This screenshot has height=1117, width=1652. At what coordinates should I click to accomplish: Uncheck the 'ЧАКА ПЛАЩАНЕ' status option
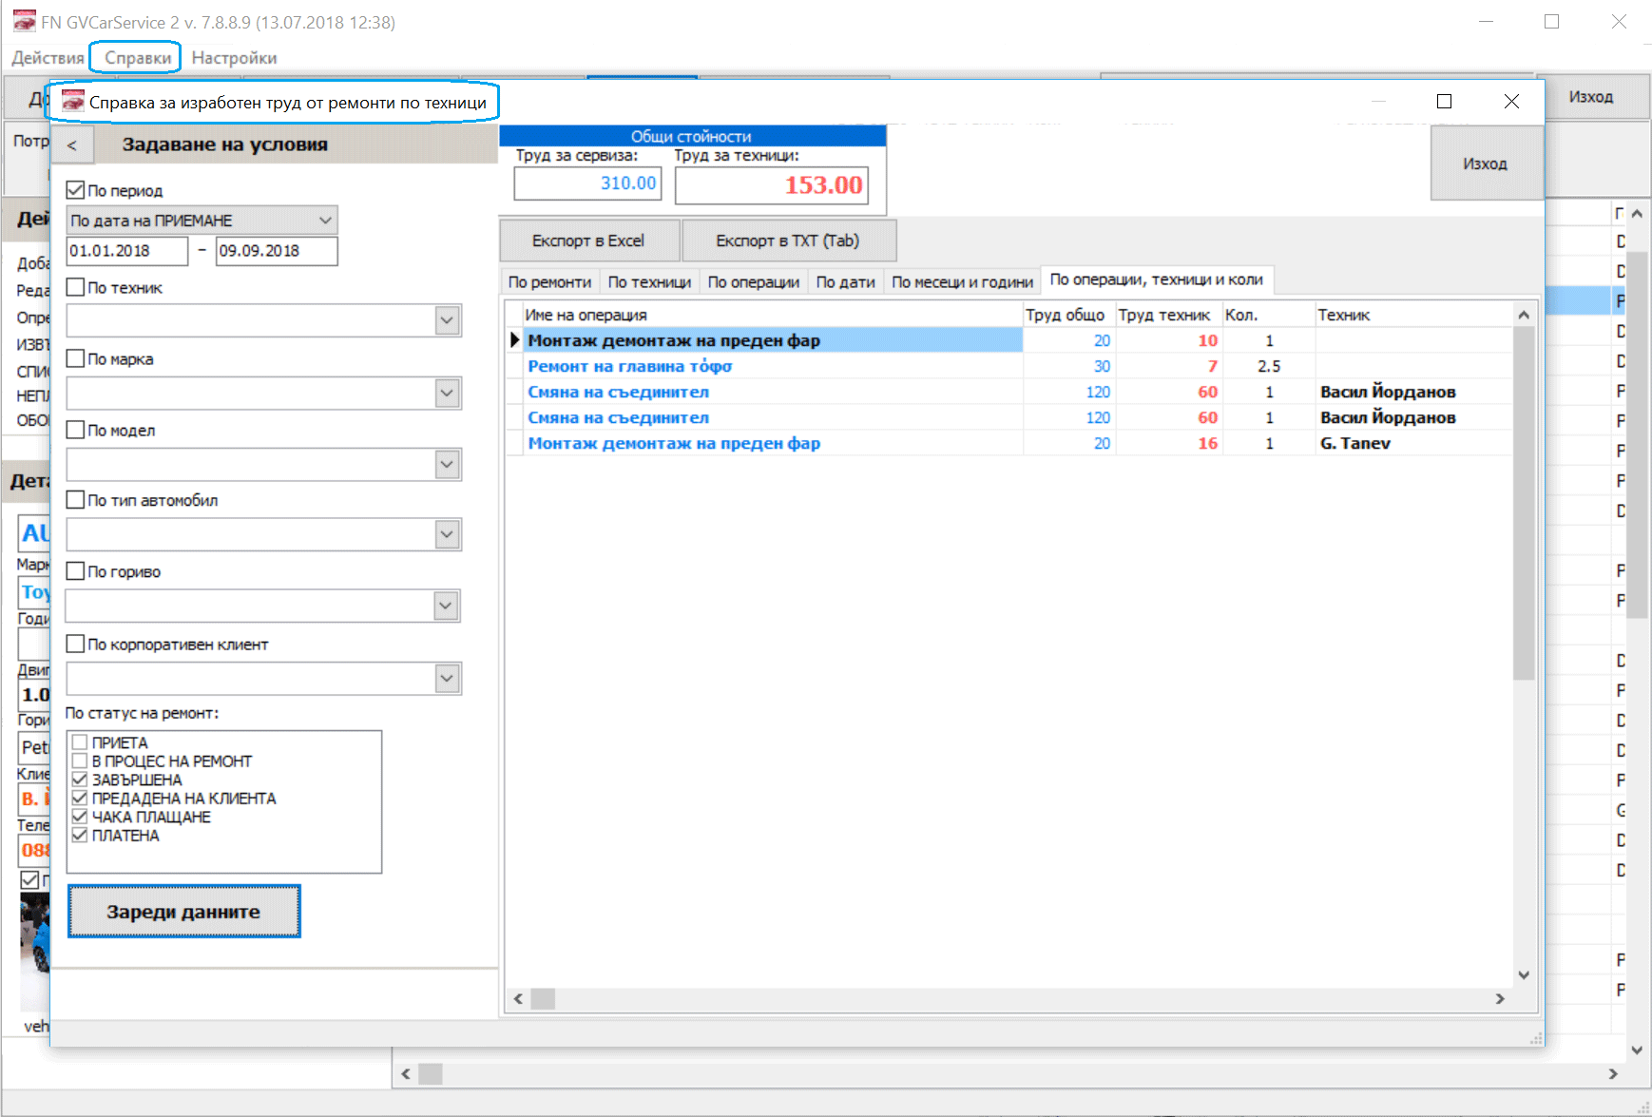point(80,817)
